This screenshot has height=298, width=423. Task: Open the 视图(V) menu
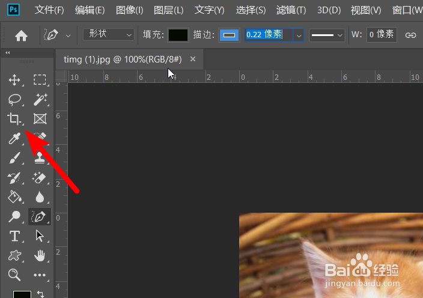pyautogui.click(x=366, y=10)
